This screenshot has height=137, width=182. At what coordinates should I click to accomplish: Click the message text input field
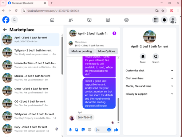(101, 130)
